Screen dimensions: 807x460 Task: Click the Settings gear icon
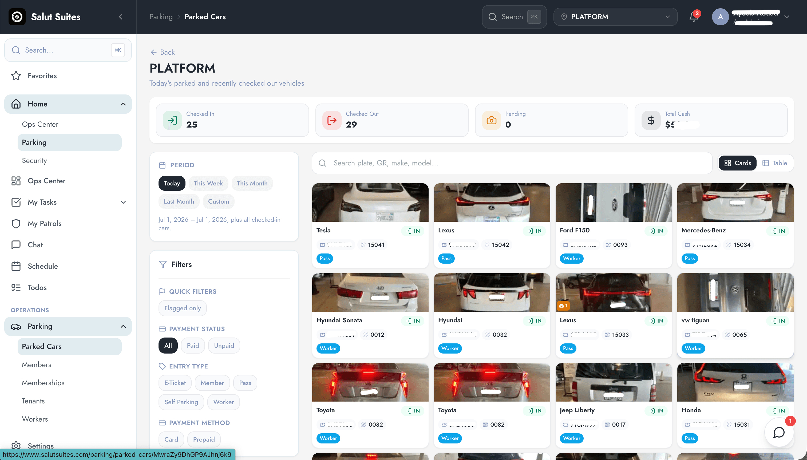coord(16,446)
